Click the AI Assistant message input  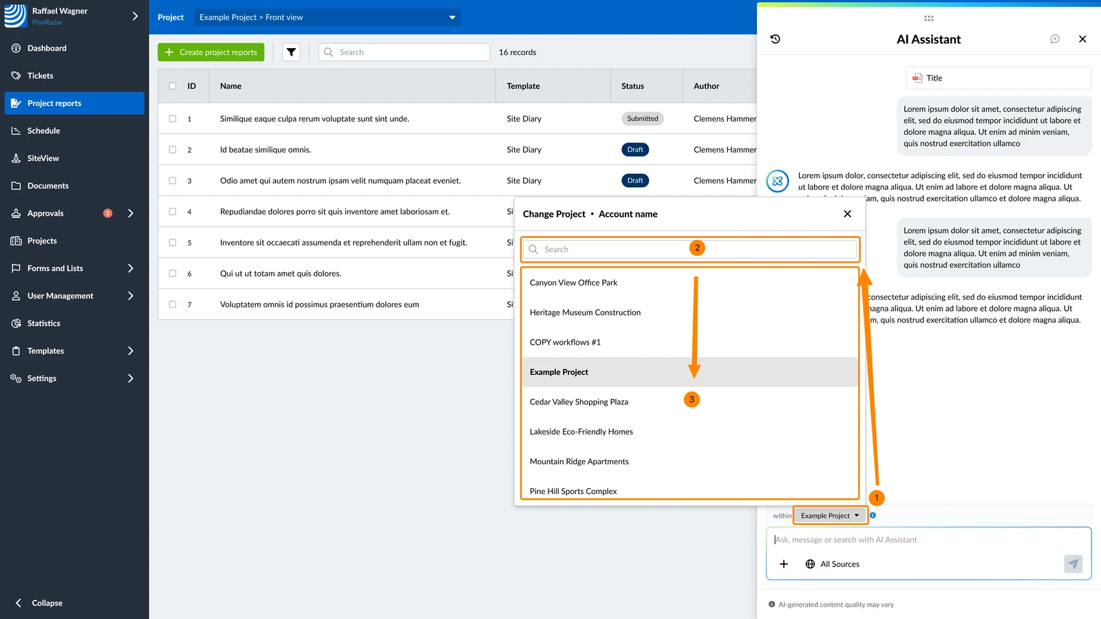click(x=929, y=540)
